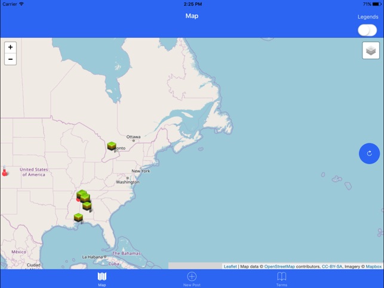The height and width of the screenshot is (288, 384).
Task: Open the New Post tab
Action: (x=192, y=279)
